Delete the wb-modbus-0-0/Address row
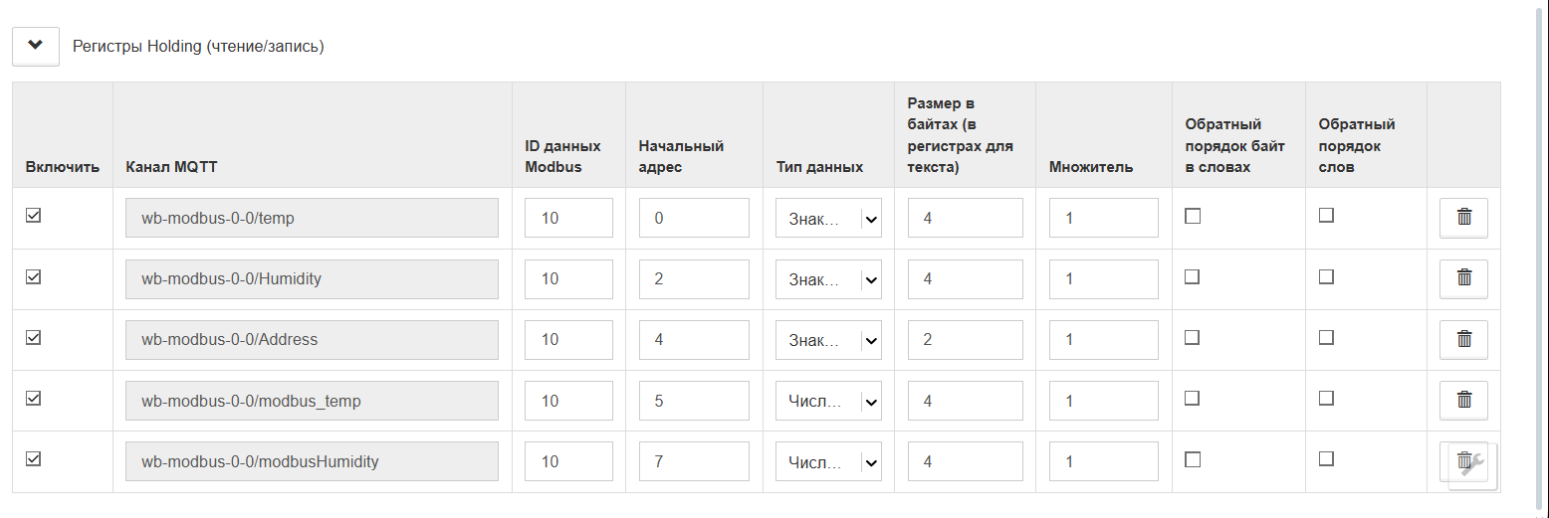 pos(1463,339)
